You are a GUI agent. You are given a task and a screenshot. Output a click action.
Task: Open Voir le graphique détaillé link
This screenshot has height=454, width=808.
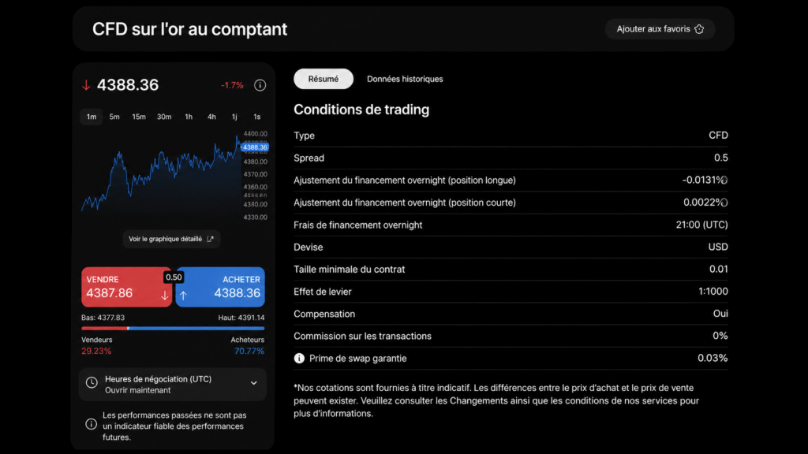(171, 239)
